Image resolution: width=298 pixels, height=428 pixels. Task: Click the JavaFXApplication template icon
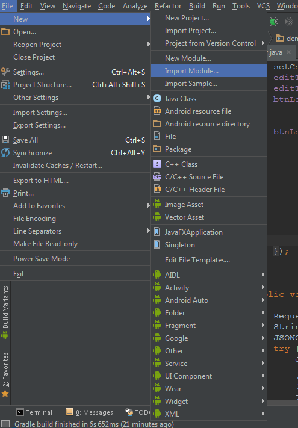point(157,232)
